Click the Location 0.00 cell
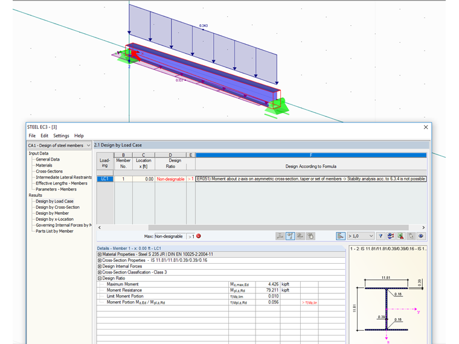The height and width of the screenshot is (344, 459). tap(144, 179)
